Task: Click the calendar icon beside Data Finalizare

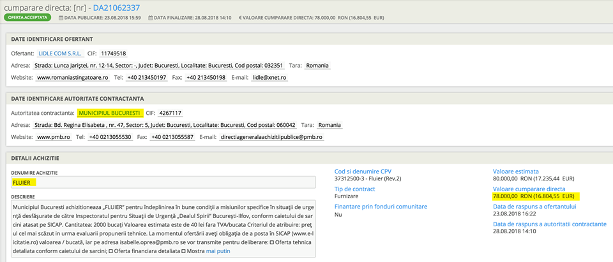Action: coord(150,18)
